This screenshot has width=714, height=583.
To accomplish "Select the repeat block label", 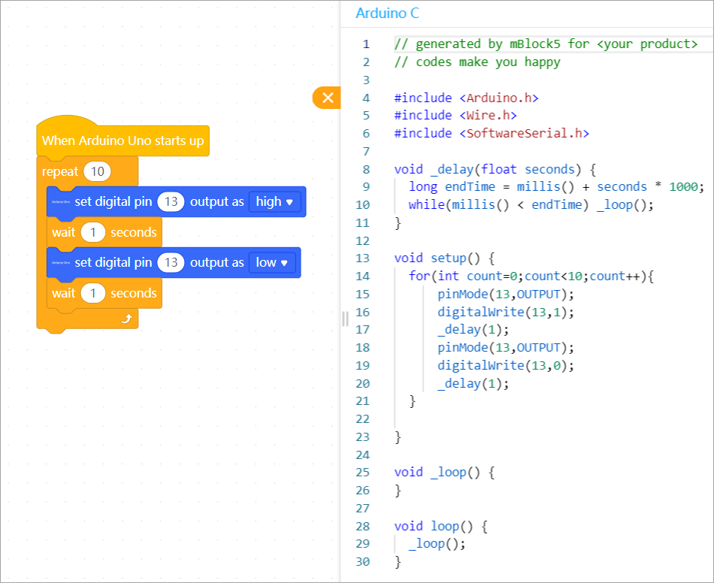I will click(x=60, y=171).
